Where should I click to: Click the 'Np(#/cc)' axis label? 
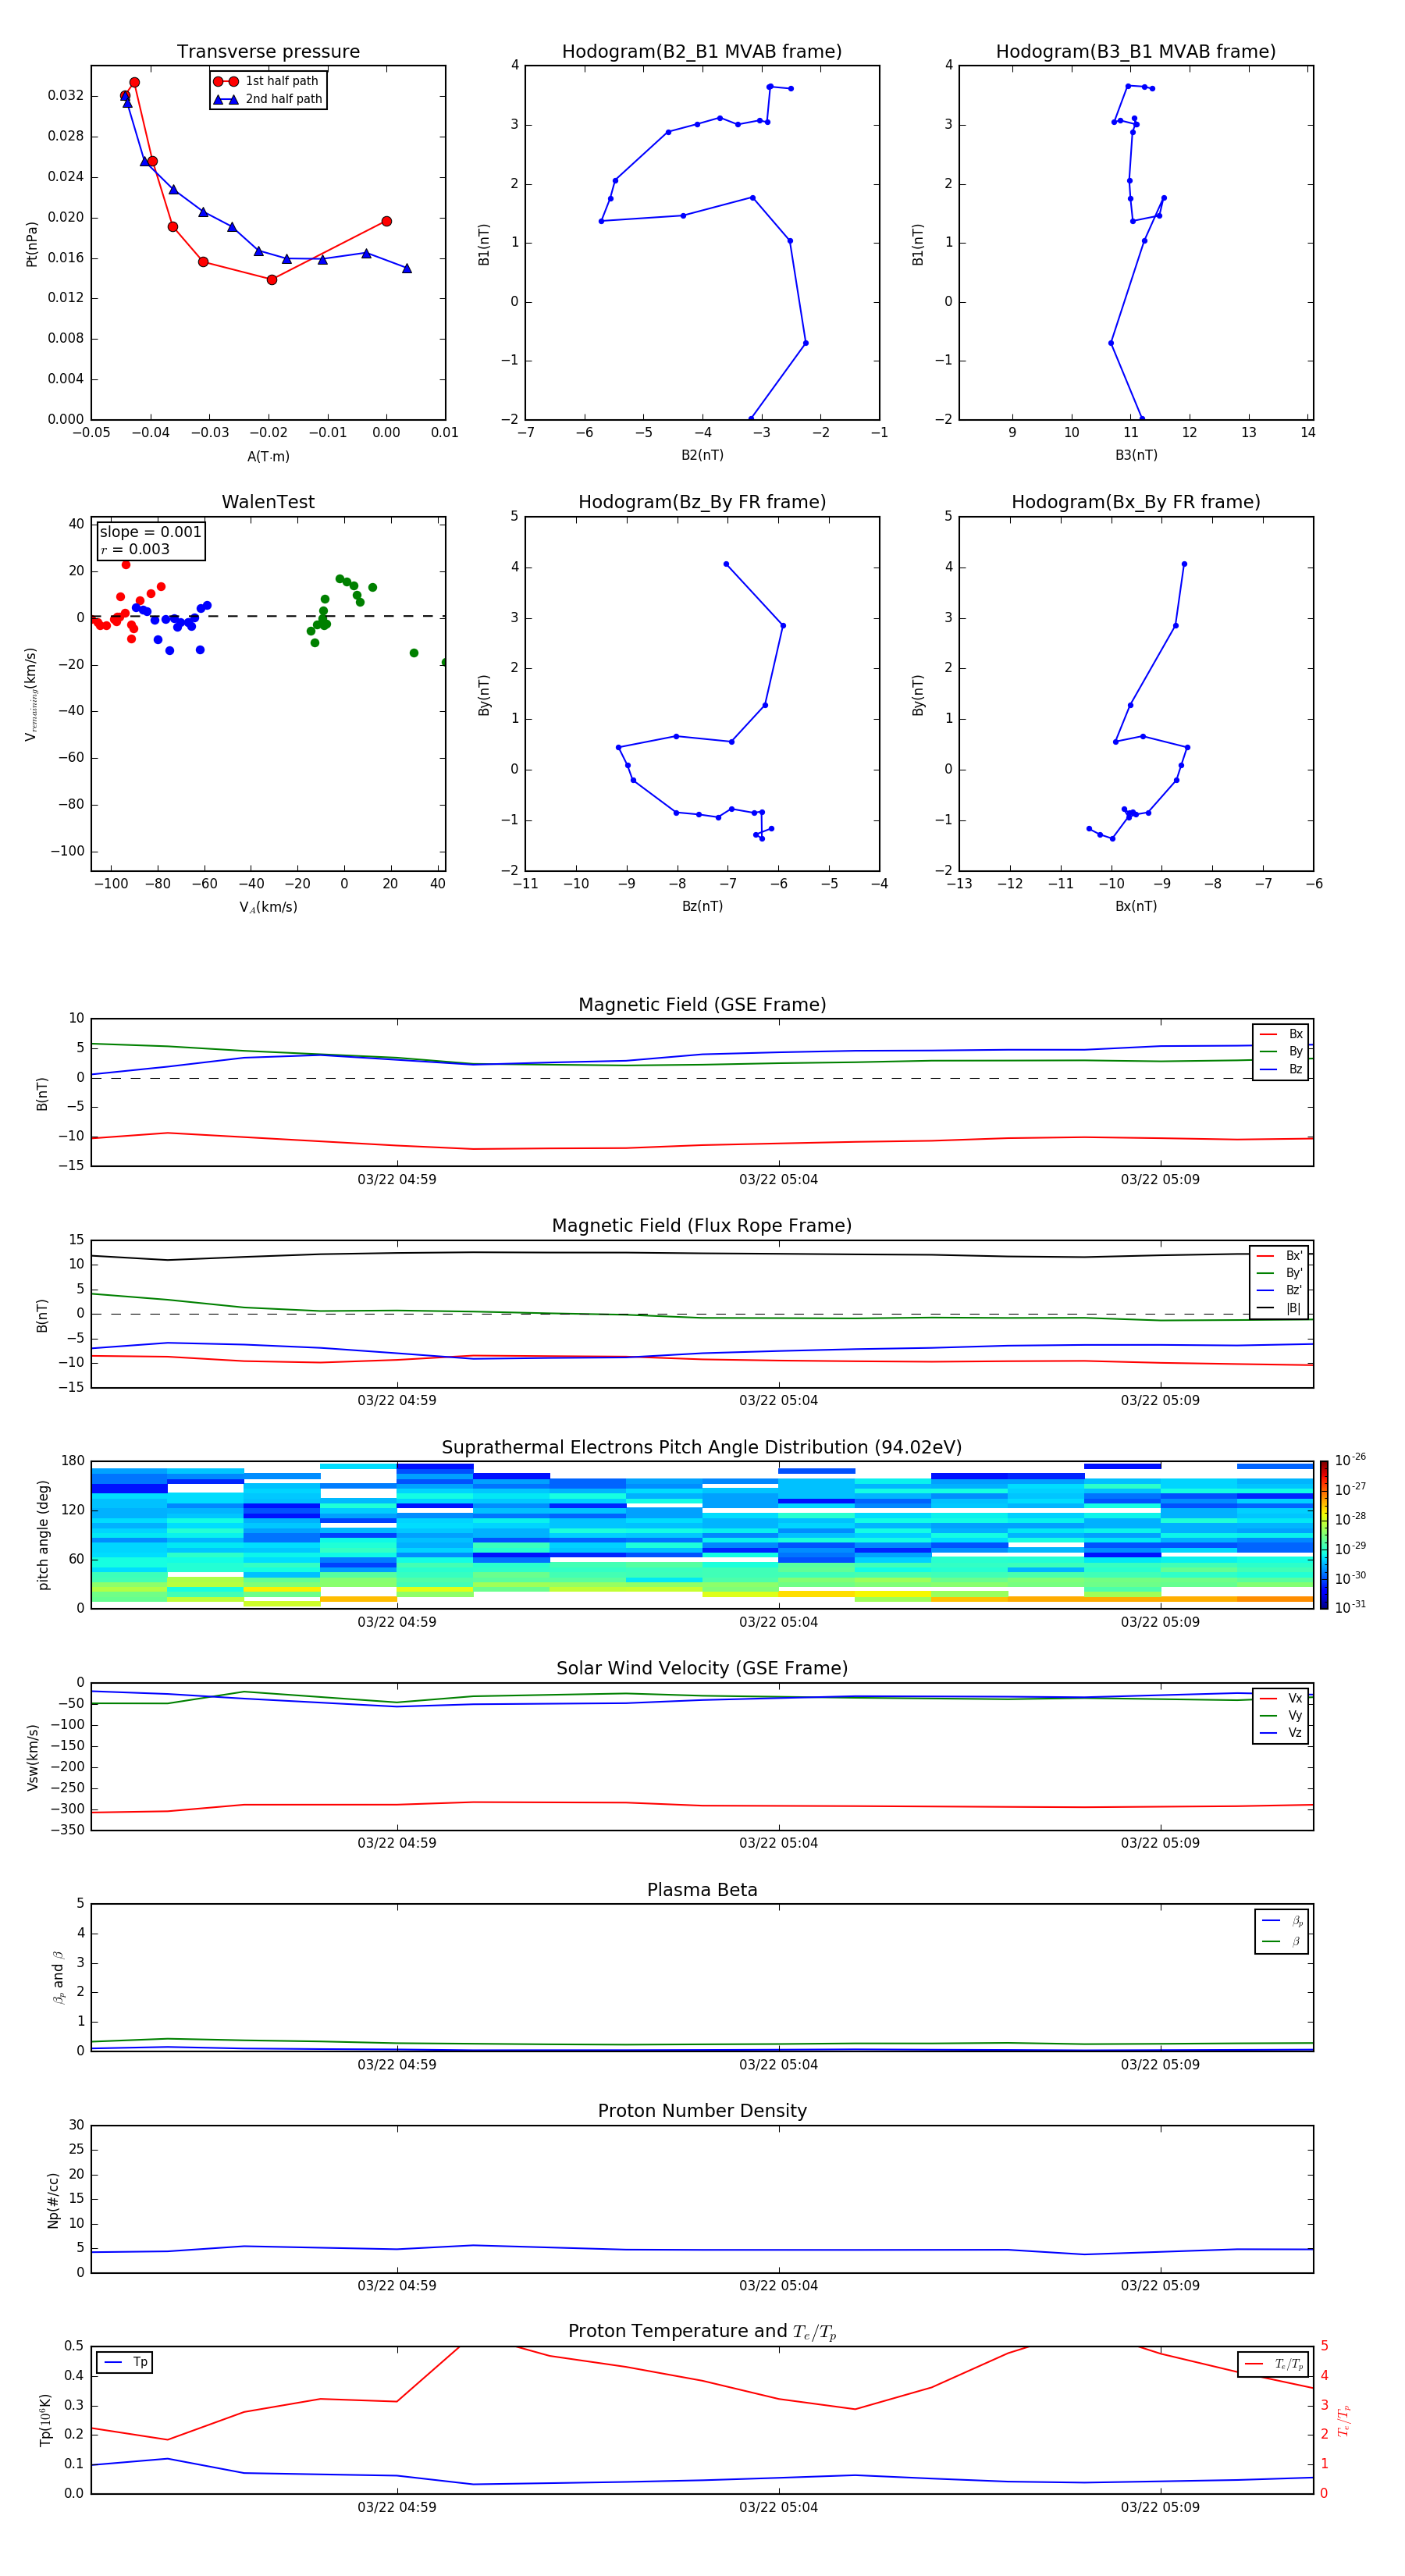coord(53,2200)
